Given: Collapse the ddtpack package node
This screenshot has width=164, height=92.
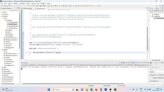Looking at the screenshot, I should [5, 20].
